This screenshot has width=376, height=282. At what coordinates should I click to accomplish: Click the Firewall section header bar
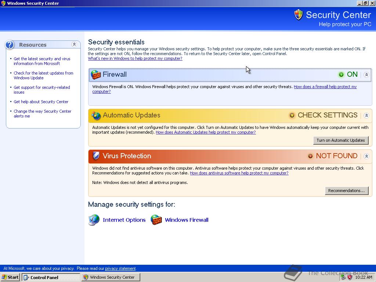(x=230, y=75)
